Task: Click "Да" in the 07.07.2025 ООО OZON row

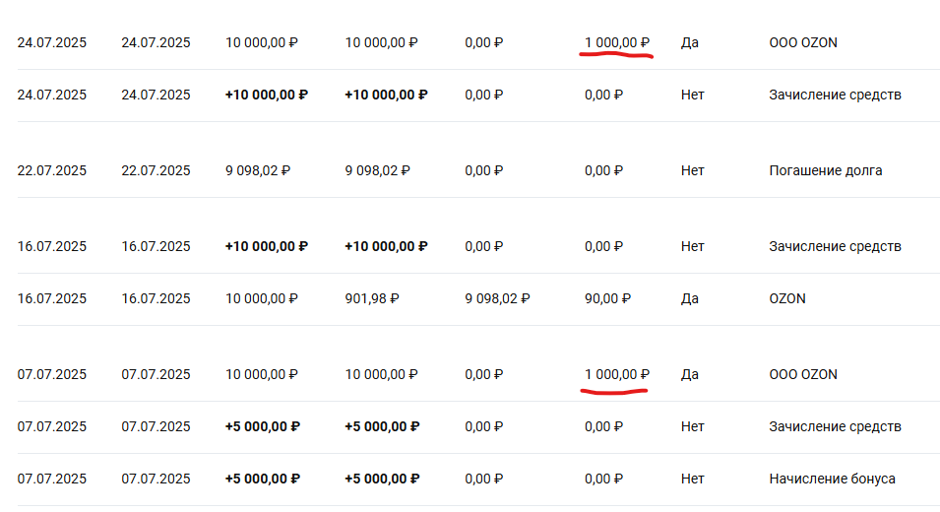Action: [x=689, y=374]
